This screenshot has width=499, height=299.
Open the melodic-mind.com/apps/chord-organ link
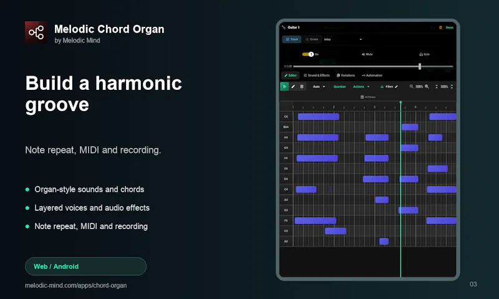[75, 285]
